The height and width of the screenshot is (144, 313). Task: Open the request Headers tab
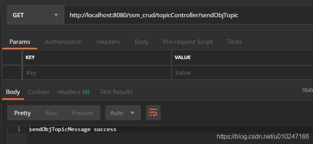[x=108, y=42]
